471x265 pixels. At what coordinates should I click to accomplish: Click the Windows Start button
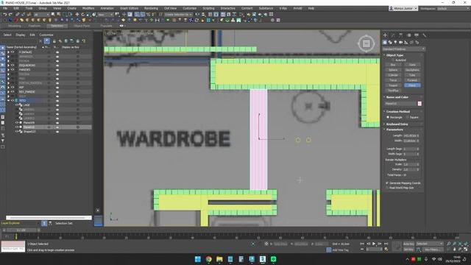[198, 259]
